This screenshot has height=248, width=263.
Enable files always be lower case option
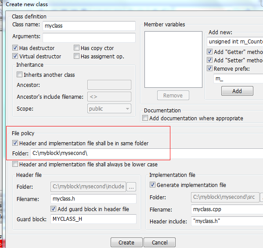tap(15, 164)
